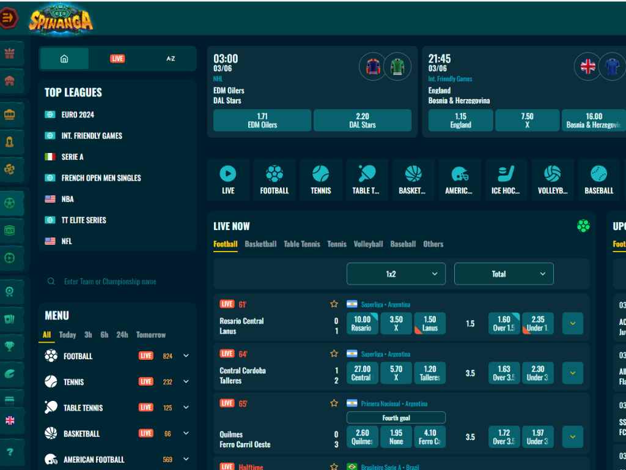Select the Volleyball sport tile

(552, 179)
